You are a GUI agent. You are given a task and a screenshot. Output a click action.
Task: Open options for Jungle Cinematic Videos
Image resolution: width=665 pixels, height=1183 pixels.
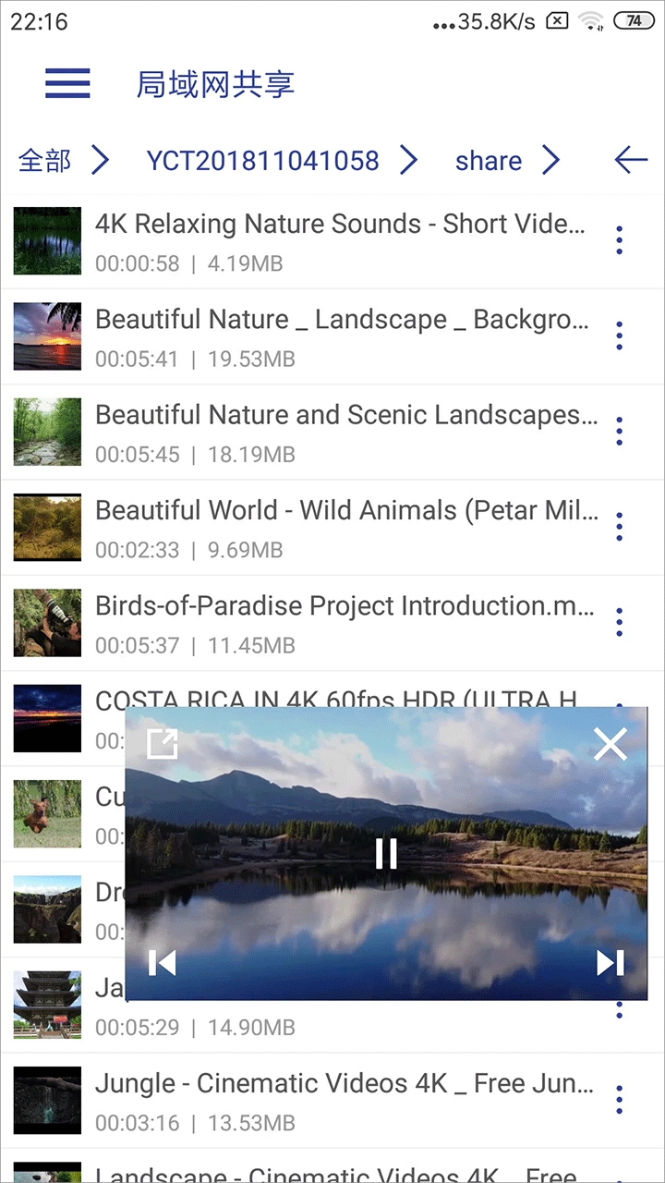[619, 1100]
